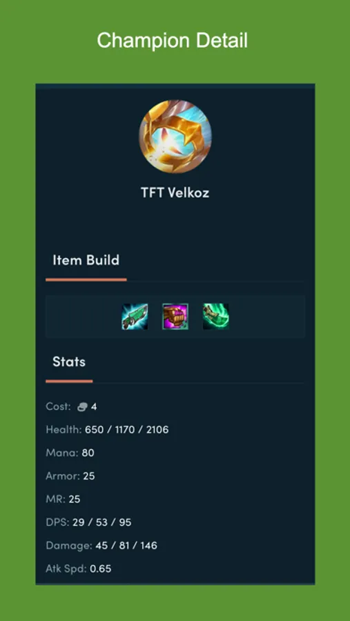The height and width of the screenshot is (621, 350).
Task: Click the green Hextech Gunblade item icon
Action: [x=135, y=317]
